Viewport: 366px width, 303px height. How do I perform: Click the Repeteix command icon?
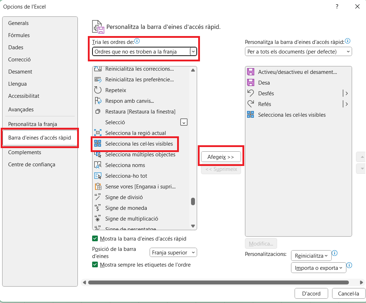(98, 90)
